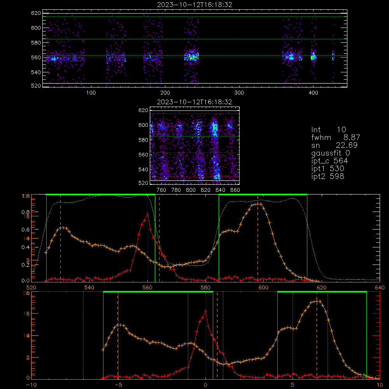Click the 840 tick label of middle image
This screenshot has width=389, height=389.
click(x=220, y=190)
